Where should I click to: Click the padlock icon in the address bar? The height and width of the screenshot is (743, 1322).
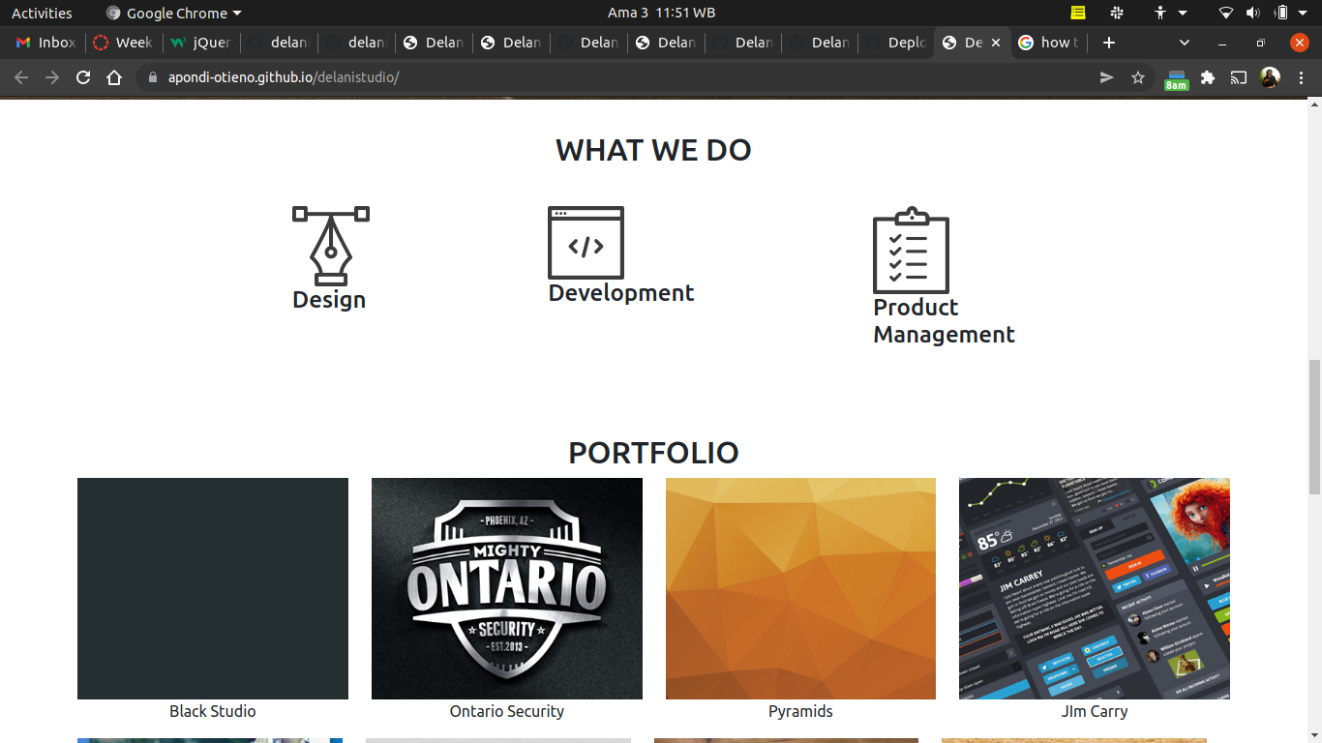(153, 77)
